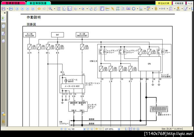Select continuous page layout in status bar
This screenshot has width=194, height=137.
pyautogui.click(x=130, y=129)
